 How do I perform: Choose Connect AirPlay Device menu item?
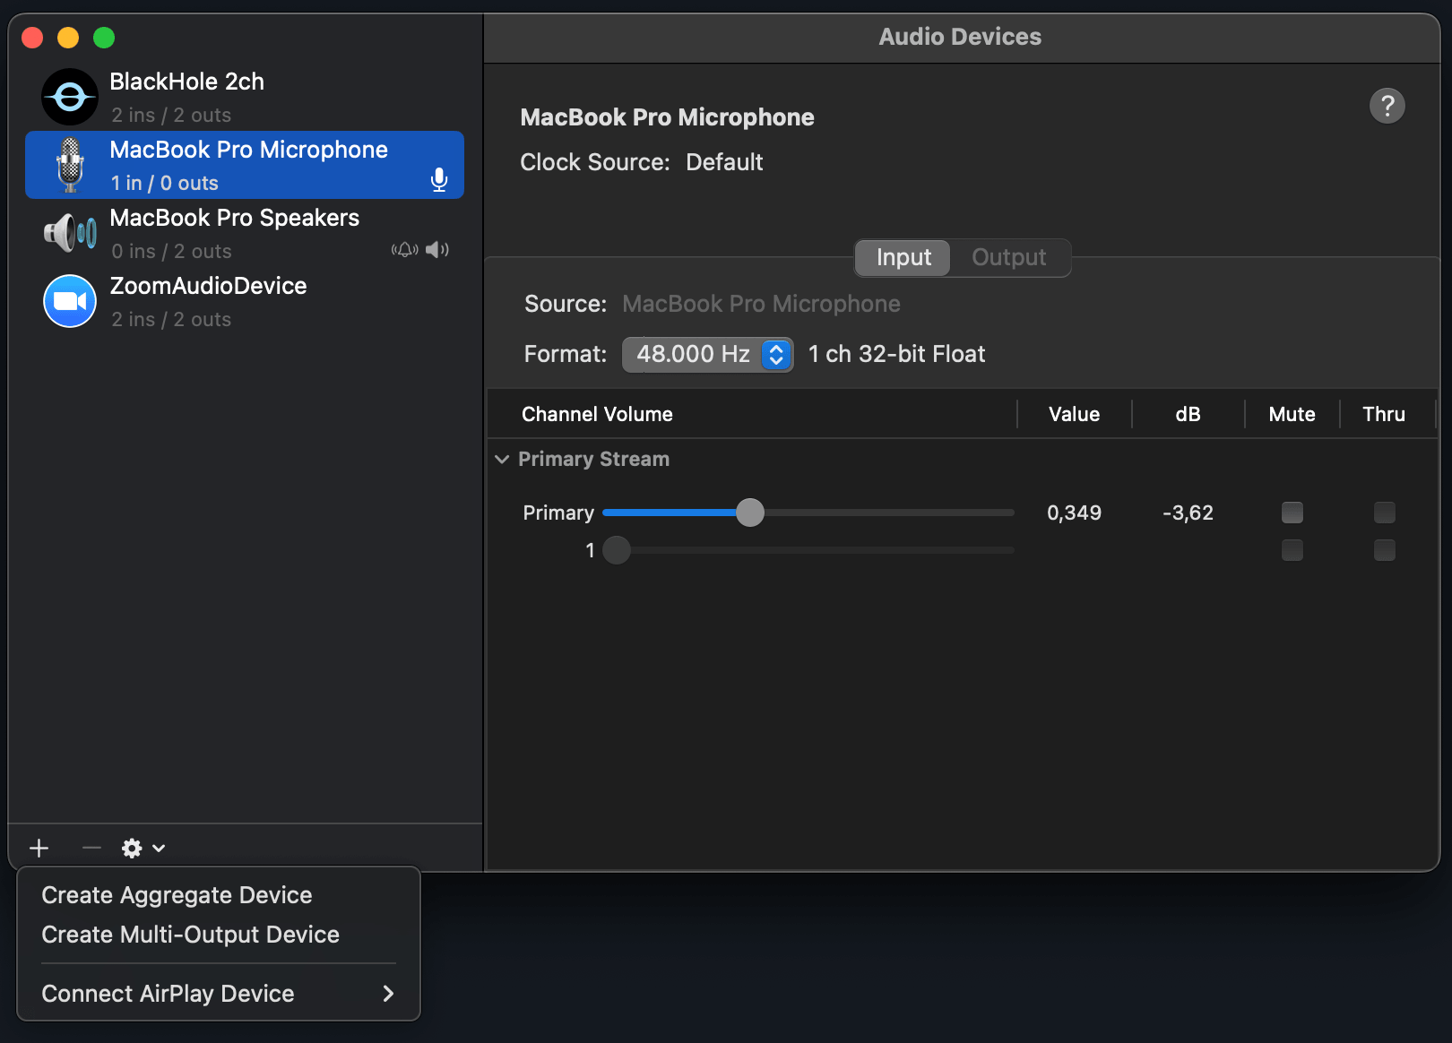pyautogui.click(x=219, y=994)
